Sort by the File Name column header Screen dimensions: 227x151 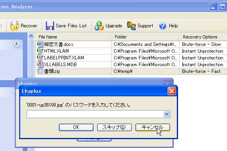point(73,37)
